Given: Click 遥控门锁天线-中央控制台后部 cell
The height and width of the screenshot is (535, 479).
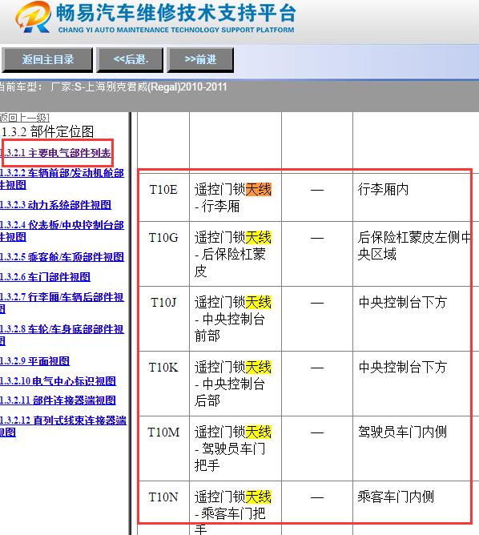Looking at the screenshot, I should 235,384.
